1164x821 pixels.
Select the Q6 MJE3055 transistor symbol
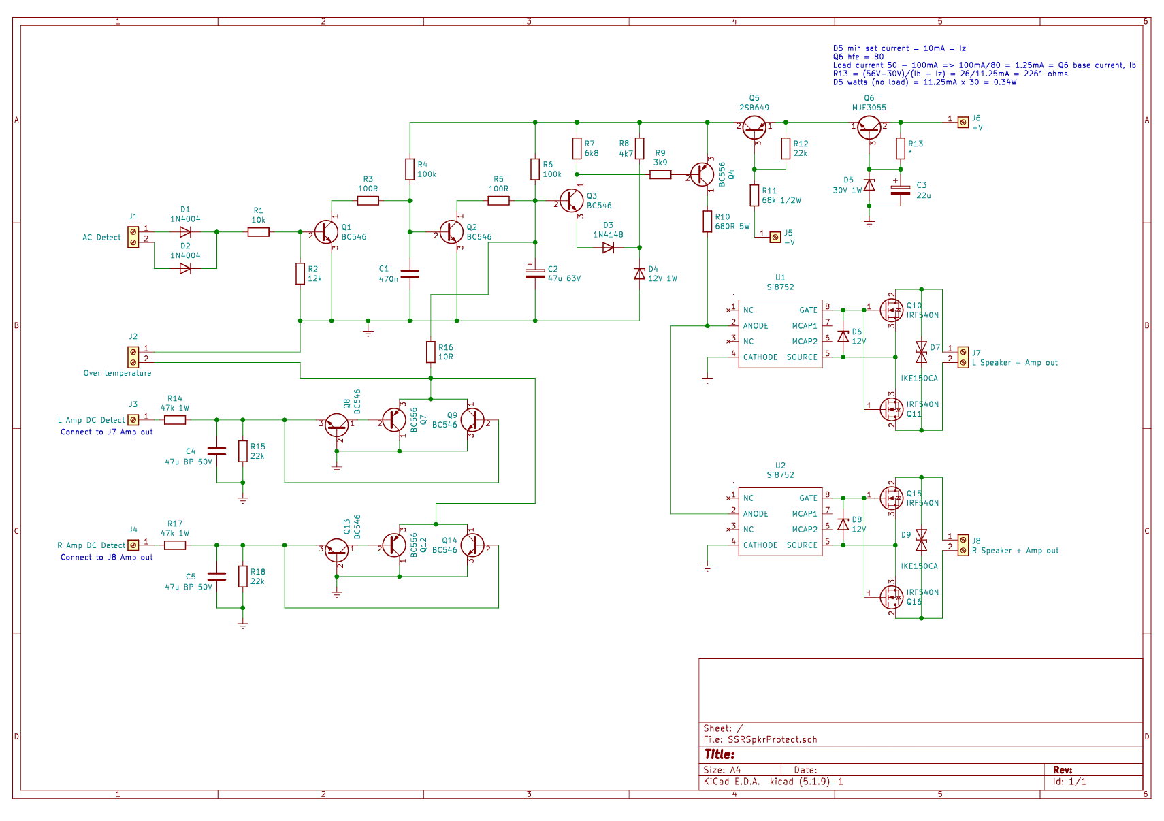click(x=869, y=127)
